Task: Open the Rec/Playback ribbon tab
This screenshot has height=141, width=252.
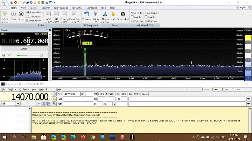Action: coord(61,8)
